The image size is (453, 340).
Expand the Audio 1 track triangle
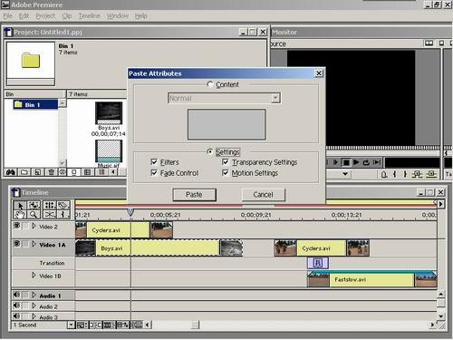coord(34,295)
